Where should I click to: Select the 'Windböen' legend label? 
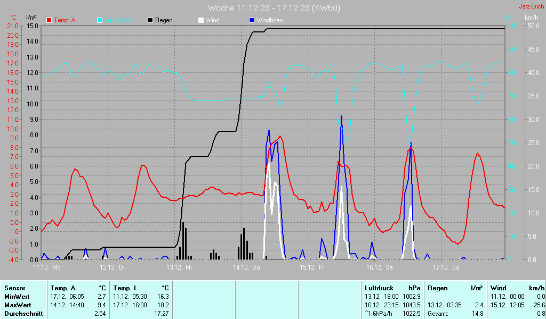269,21
